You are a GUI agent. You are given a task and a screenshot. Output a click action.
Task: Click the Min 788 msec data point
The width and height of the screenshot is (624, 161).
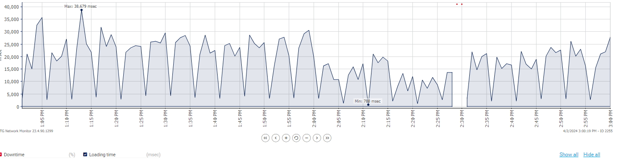368,105
